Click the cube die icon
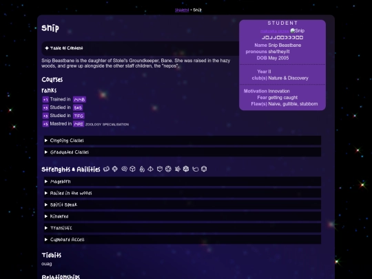This screenshot has width=372, height=279. tap(133, 169)
